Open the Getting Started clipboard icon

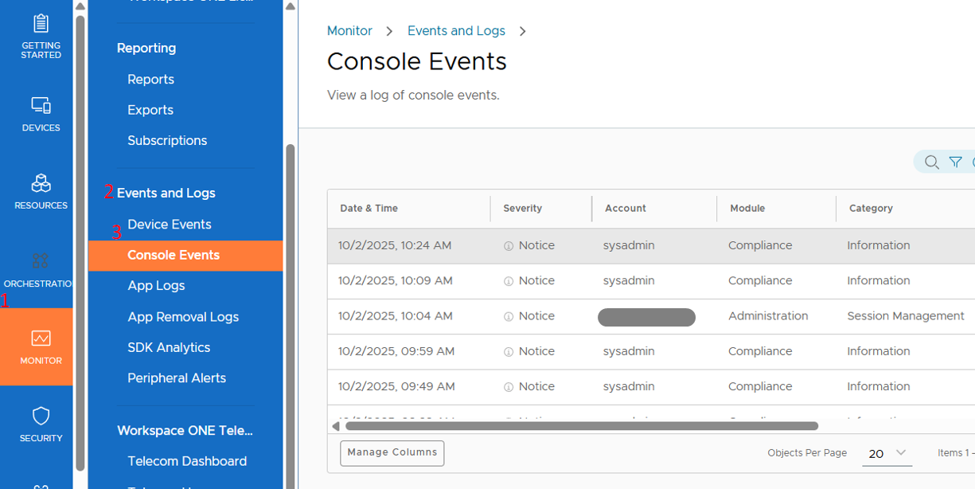click(41, 24)
